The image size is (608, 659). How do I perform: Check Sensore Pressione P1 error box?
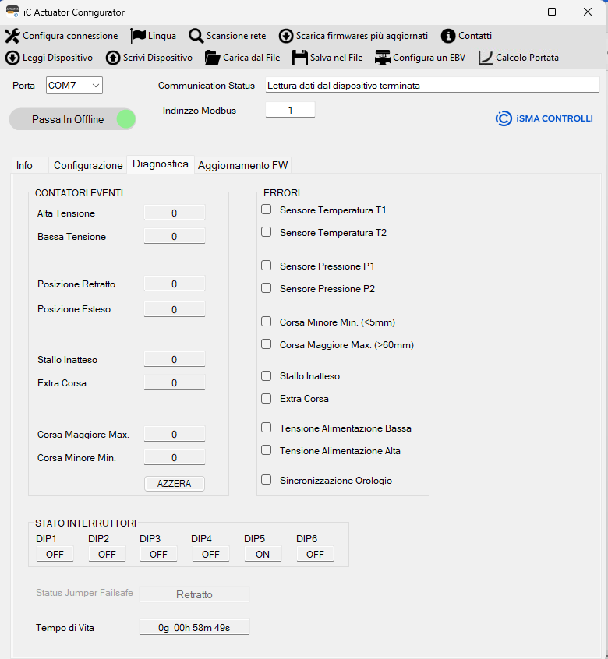[266, 265]
